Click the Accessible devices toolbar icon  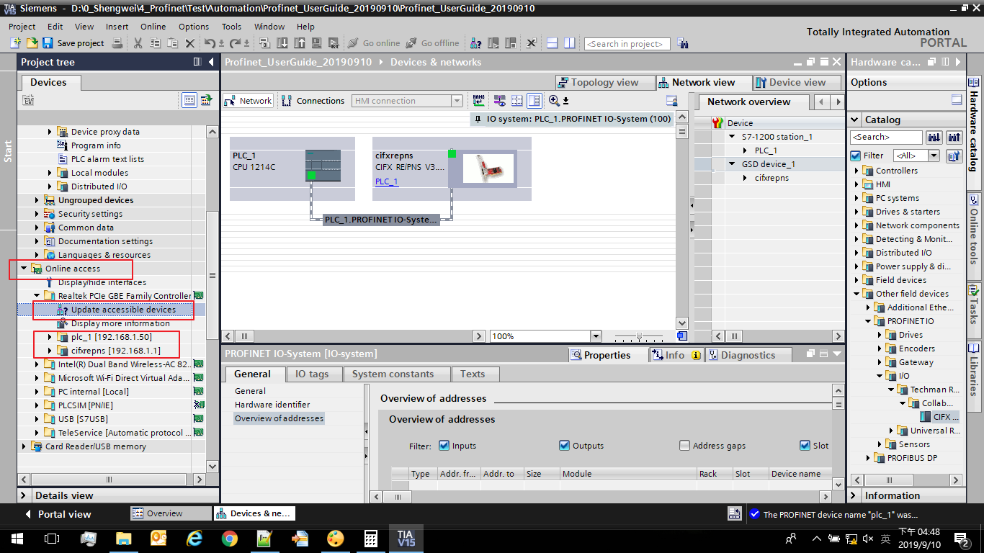475,43
